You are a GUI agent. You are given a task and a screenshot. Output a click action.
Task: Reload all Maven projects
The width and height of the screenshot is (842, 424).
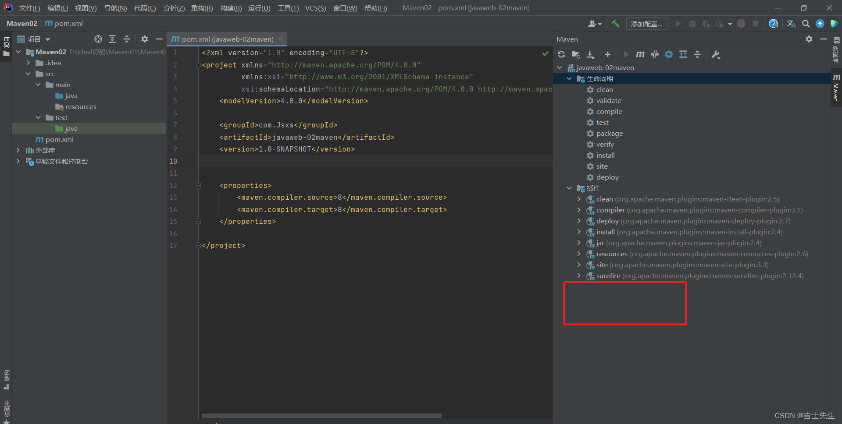pos(561,54)
